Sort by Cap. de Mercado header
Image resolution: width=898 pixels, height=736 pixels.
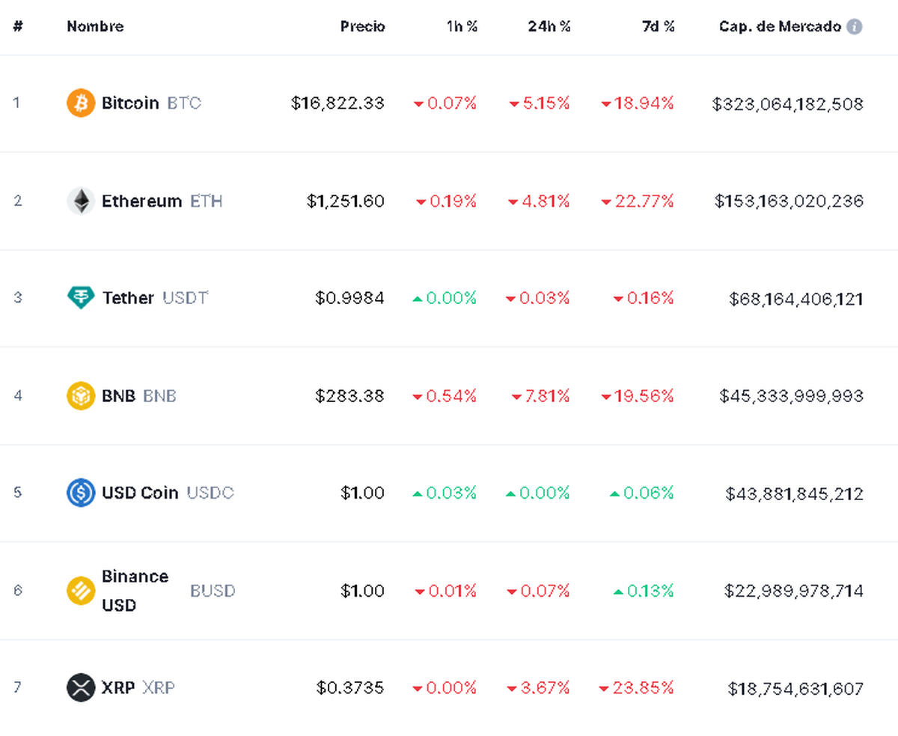[x=780, y=27]
